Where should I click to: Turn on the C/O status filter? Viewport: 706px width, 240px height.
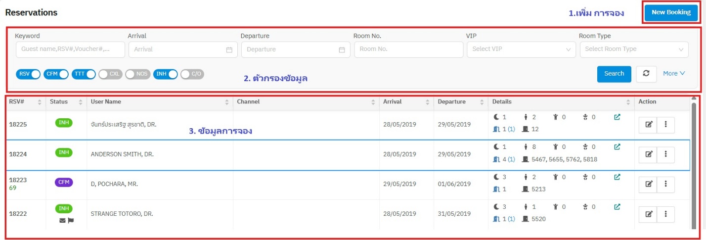pyautogui.click(x=192, y=74)
